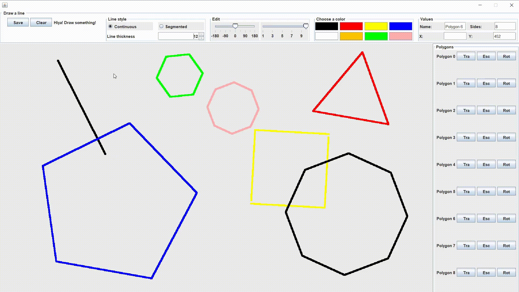519x292 pixels.
Task: Click the Line thickness input box
Action: point(178,36)
